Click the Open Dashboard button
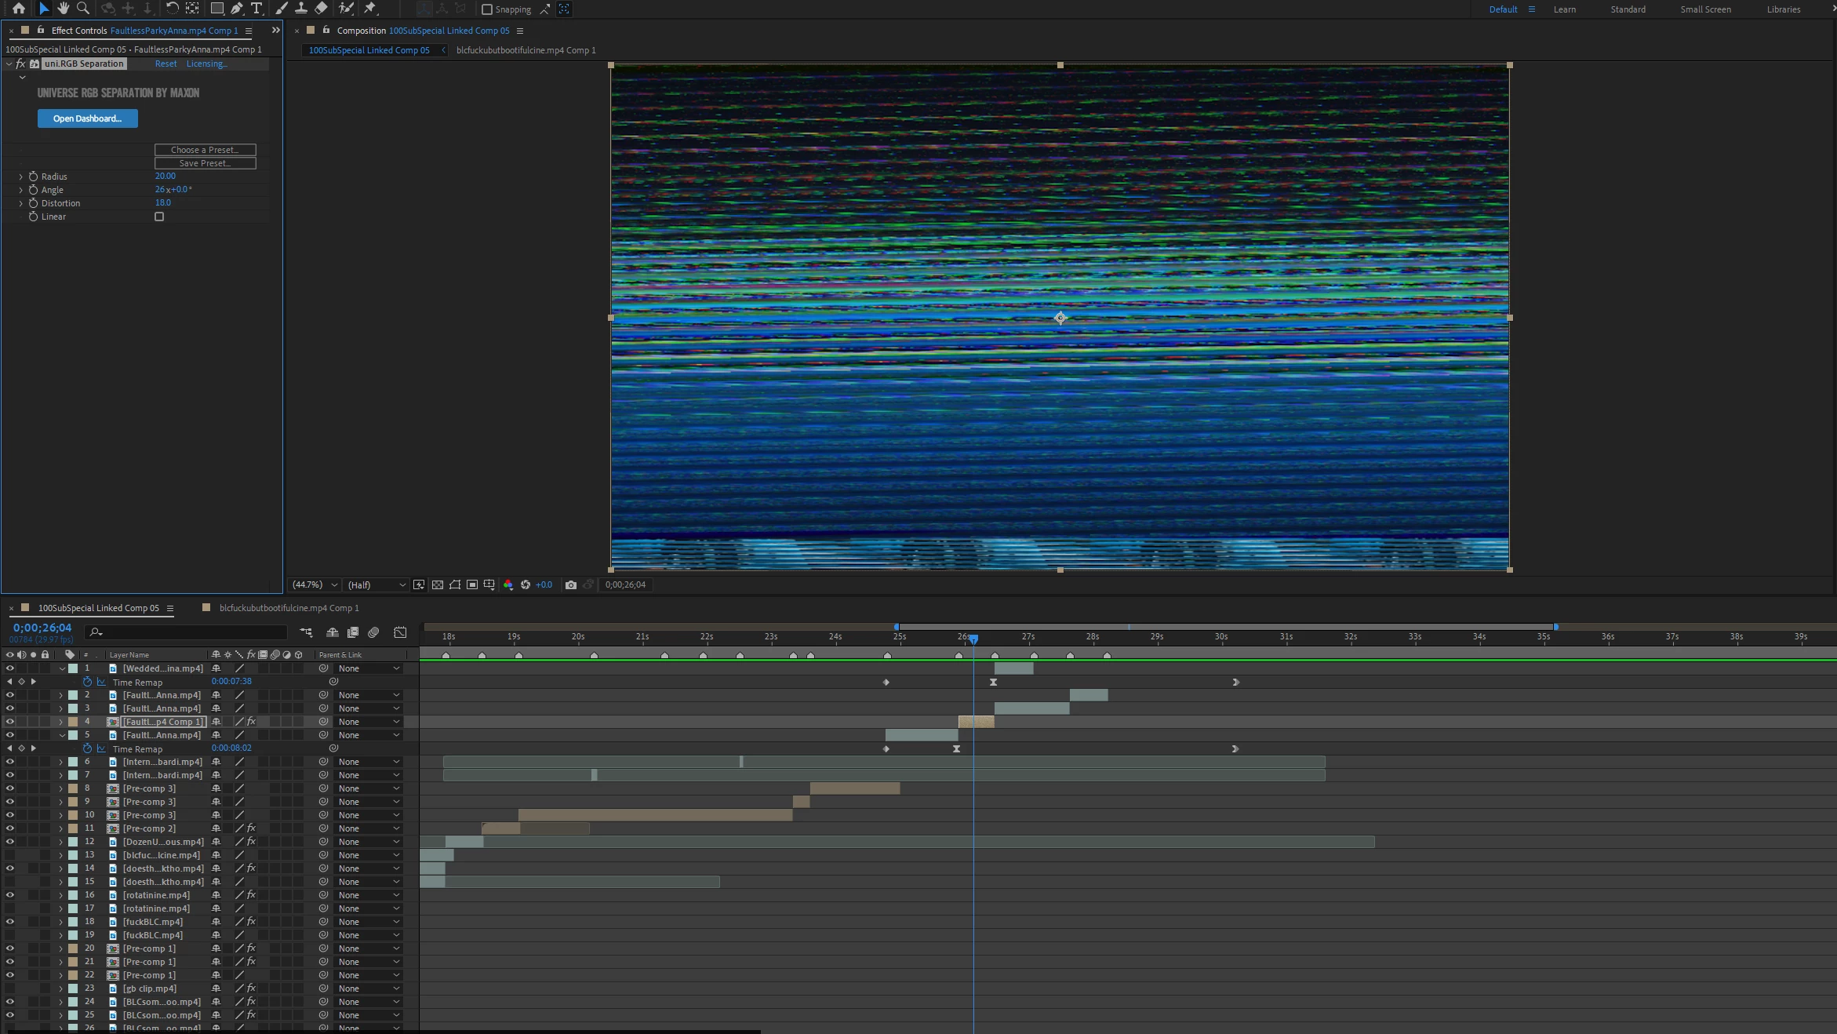 point(88,118)
